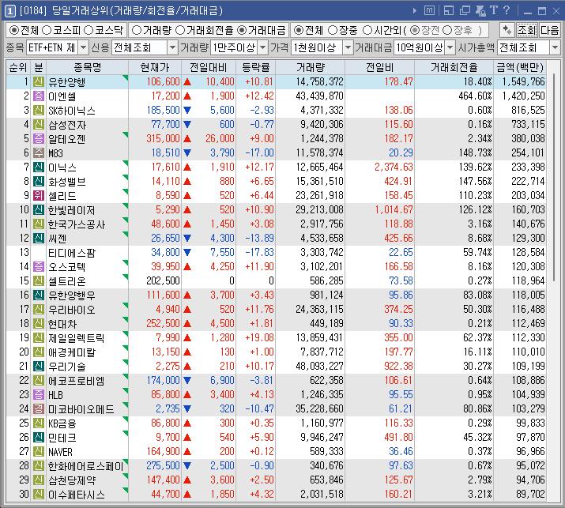Select the 삼성전자 stock name
Image resolution: width=565 pixels, height=508 pixels.
tap(67, 125)
